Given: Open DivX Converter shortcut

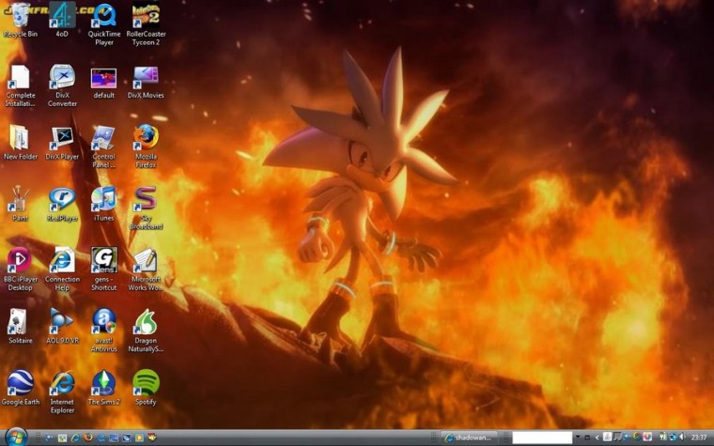Looking at the screenshot, I should [x=62, y=85].
